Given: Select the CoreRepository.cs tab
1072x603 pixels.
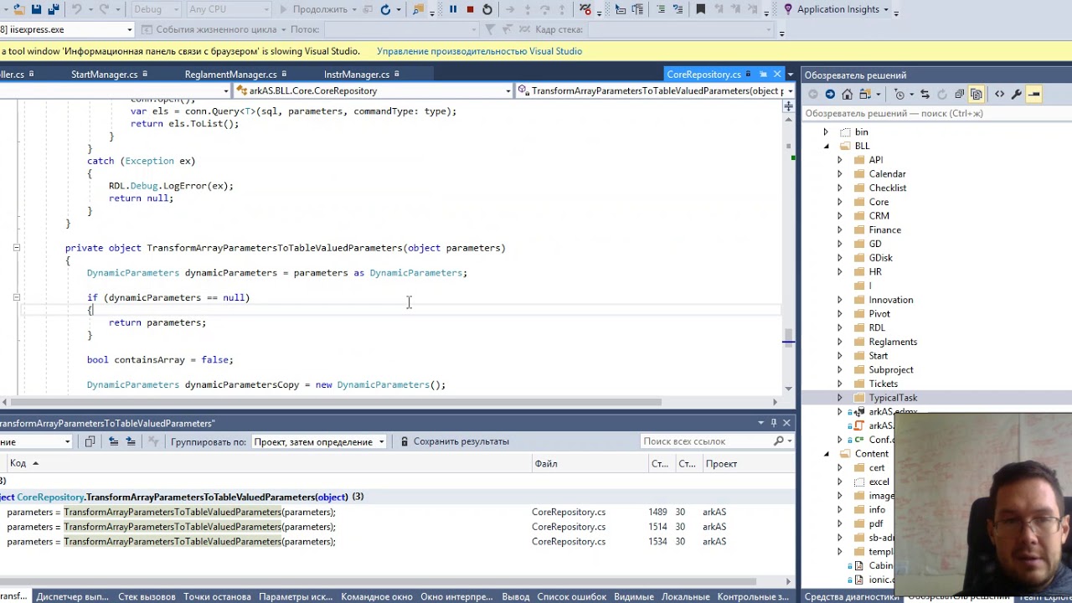Looking at the screenshot, I should click(703, 75).
